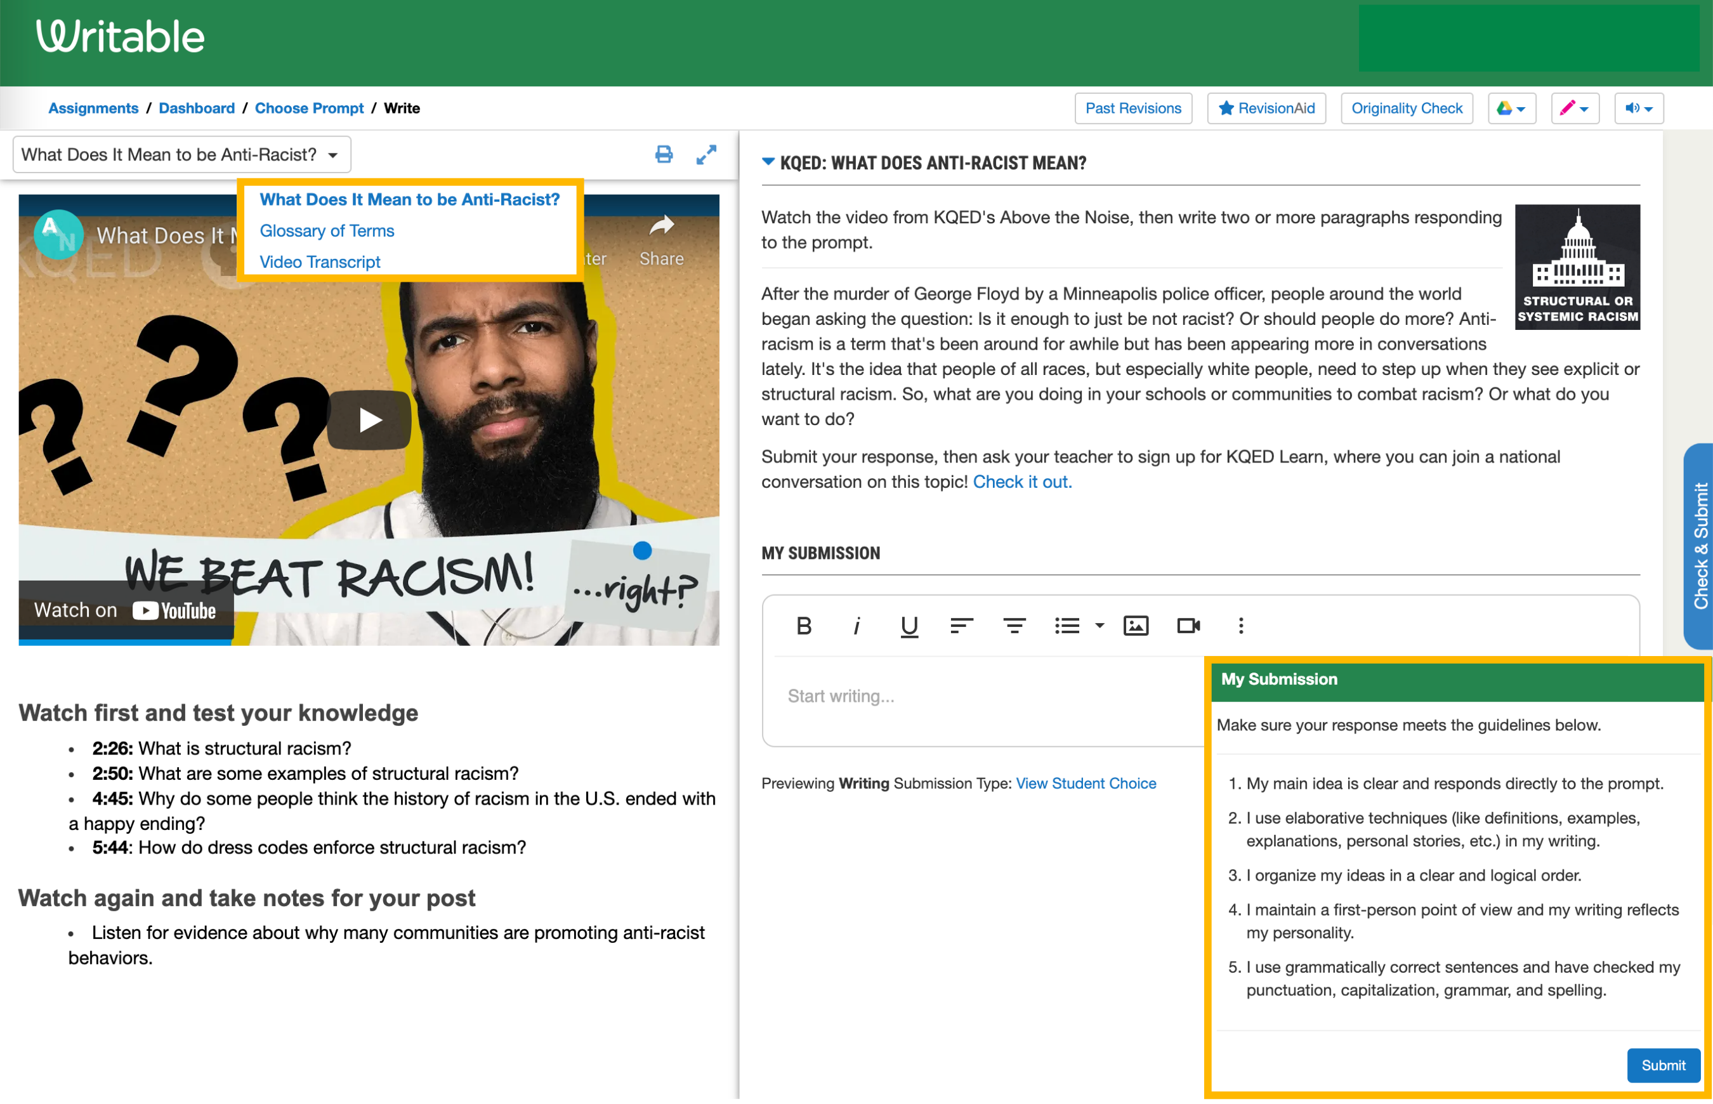Align text left in editor
The height and width of the screenshot is (1104, 1713).
(961, 627)
